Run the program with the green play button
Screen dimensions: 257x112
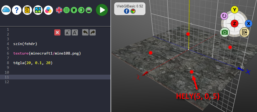click(102, 10)
